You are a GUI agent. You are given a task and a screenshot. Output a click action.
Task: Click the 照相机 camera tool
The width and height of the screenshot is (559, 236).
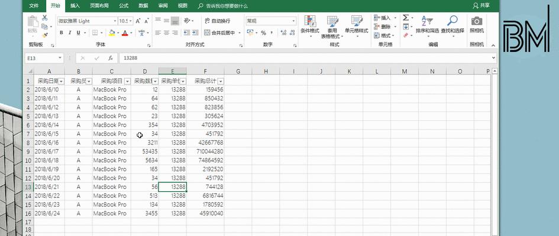pyautogui.click(x=477, y=25)
